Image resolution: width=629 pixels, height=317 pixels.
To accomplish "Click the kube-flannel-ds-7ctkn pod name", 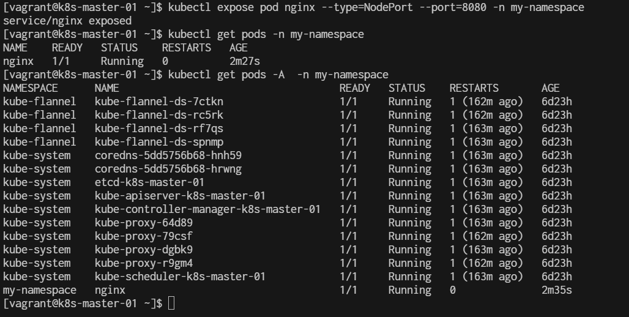I will [159, 102].
